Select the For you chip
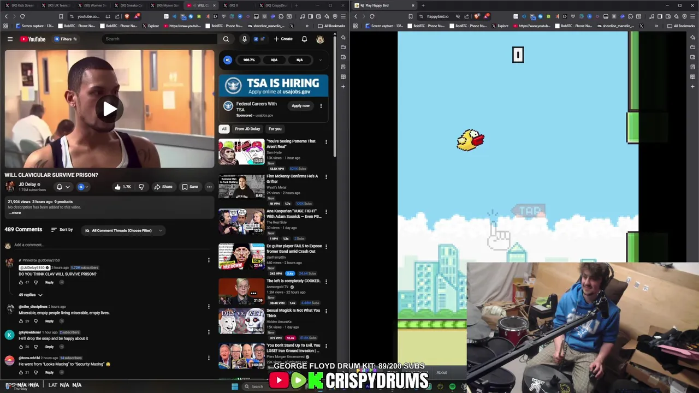 pyautogui.click(x=275, y=129)
